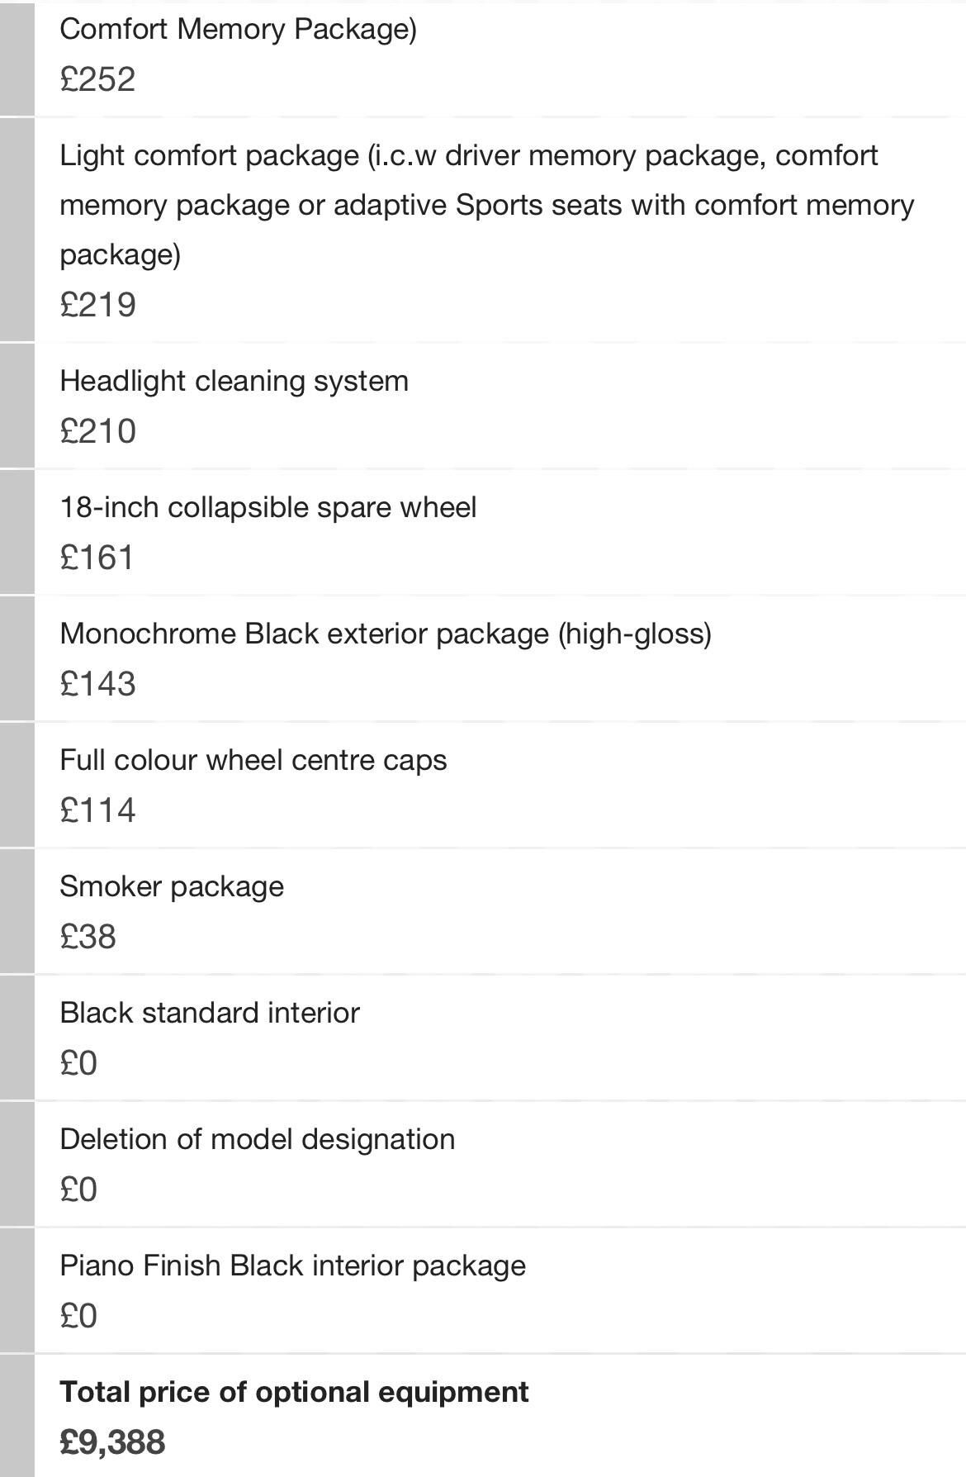Screen dimensions: 966x1477
Task: Click the £161 spare wheel price
Action: pos(97,558)
